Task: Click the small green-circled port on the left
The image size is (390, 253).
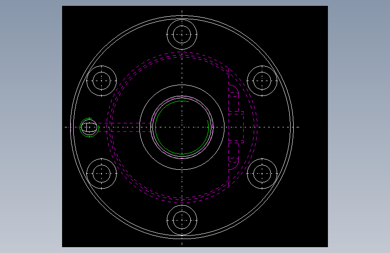Action: point(90,127)
